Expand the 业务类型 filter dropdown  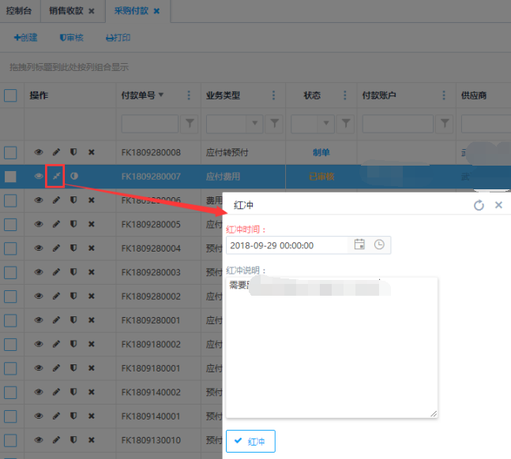(254, 124)
